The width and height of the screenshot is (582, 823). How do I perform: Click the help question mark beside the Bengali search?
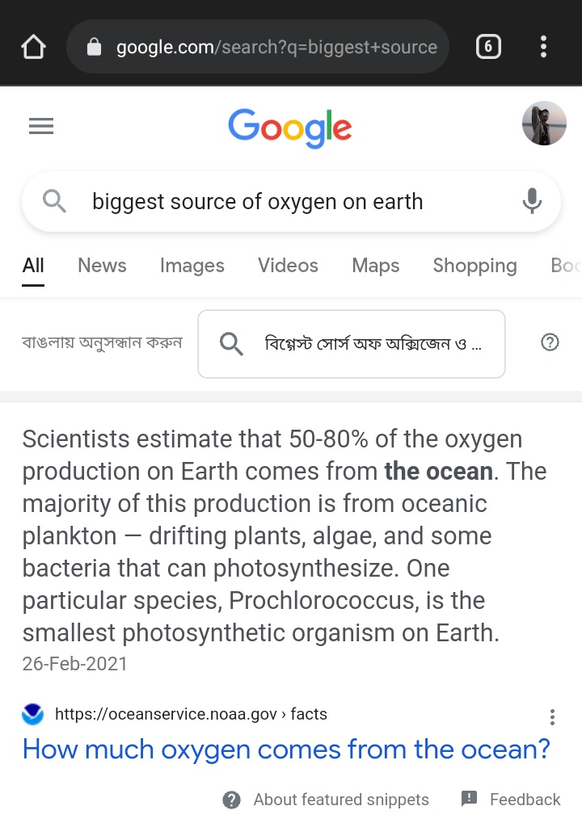550,342
